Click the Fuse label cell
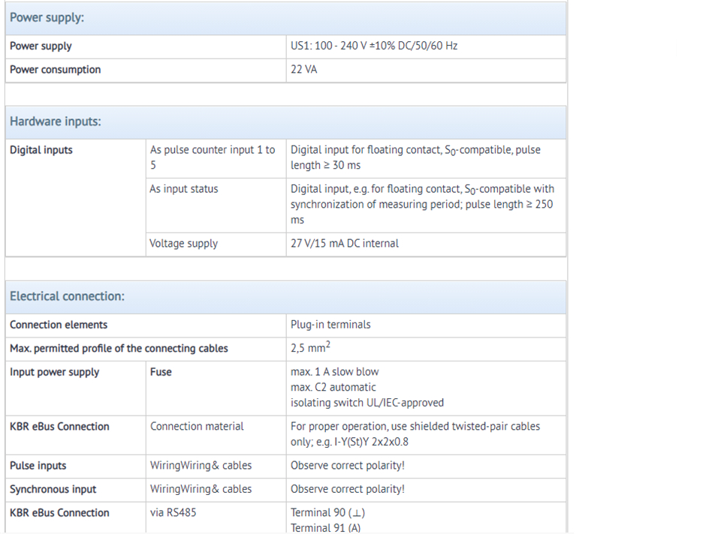Image resolution: width=721 pixels, height=534 pixels. pos(216,388)
